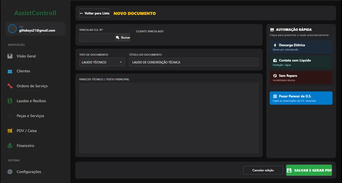The height and width of the screenshot is (183, 342).
Task: Click Voltar para Lista button
Action: 94,13
